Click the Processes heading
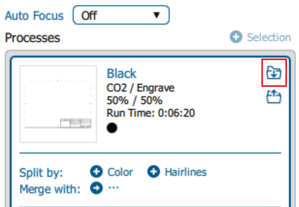Viewport: 299px width, 207px height. click(x=33, y=38)
